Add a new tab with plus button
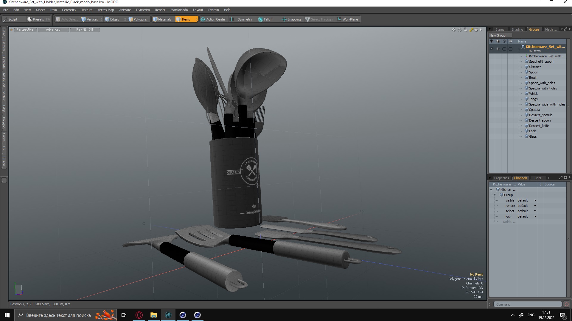This screenshot has height=321, width=572. click(548, 178)
